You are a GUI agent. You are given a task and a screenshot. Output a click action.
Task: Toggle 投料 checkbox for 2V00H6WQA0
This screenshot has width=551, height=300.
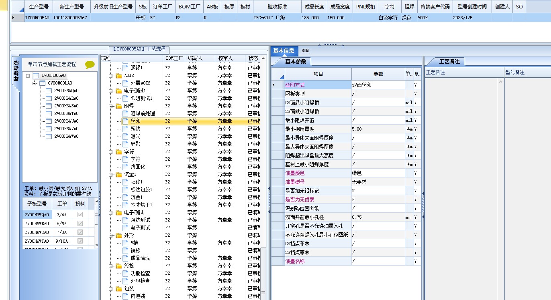click(80, 215)
